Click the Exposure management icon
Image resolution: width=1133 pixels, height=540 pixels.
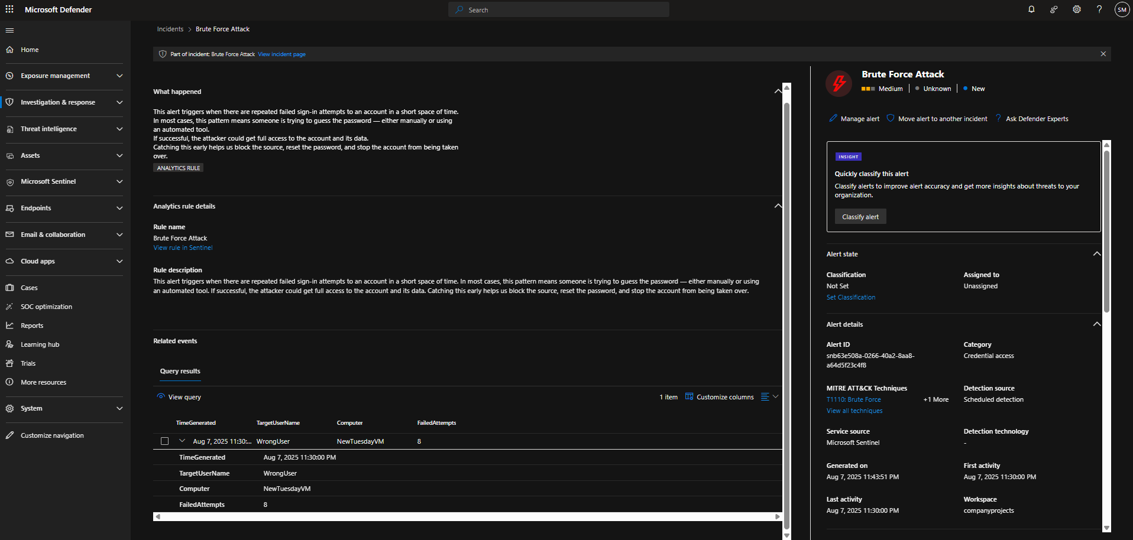[9, 76]
